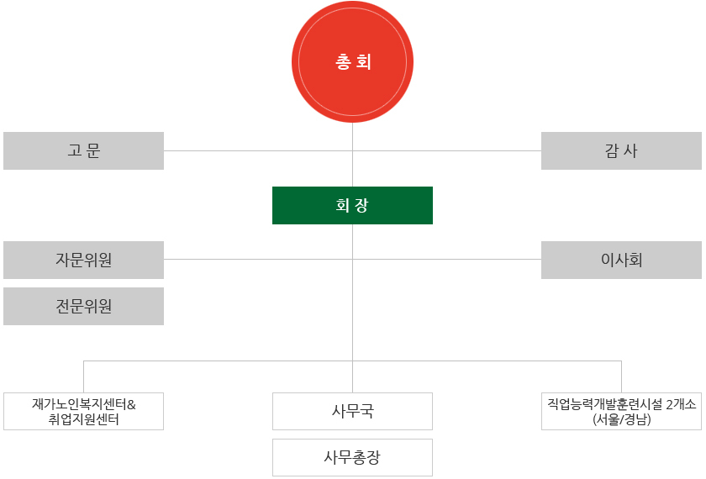Select the 자문위원 box

click(x=83, y=260)
